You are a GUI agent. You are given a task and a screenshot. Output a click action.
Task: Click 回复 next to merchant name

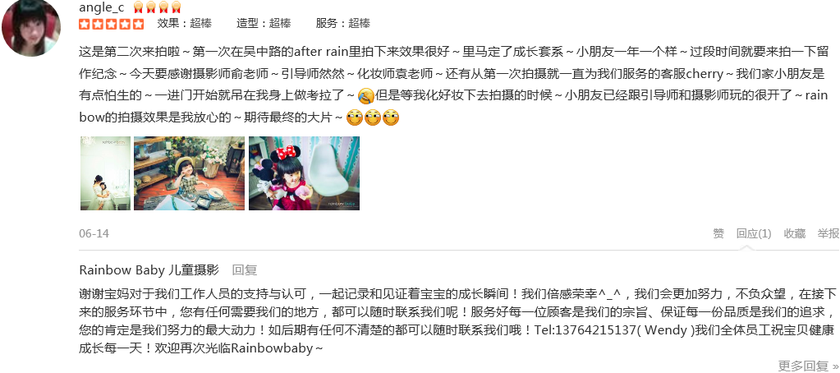tap(245, 269)
